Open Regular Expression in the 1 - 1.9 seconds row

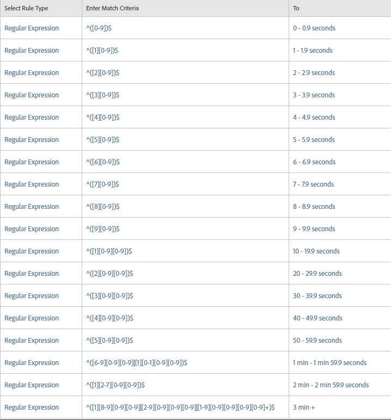tap(32, 51)
